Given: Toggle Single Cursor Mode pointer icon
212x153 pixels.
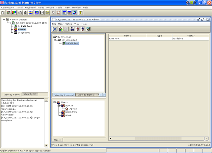Looking at the screenshot, I should [x=53, y=13].
